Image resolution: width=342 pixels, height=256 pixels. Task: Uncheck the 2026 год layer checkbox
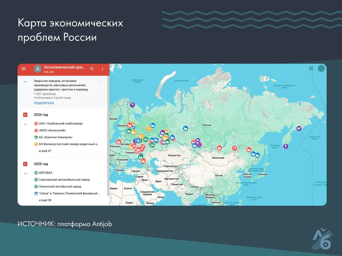(25, 115)
